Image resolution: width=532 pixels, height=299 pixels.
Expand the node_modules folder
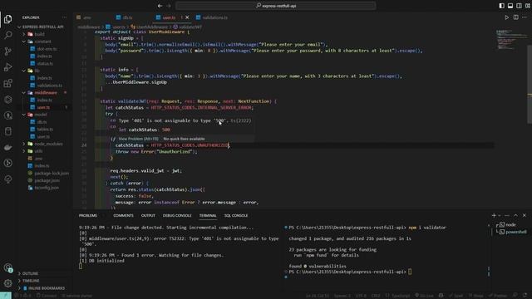48,144
